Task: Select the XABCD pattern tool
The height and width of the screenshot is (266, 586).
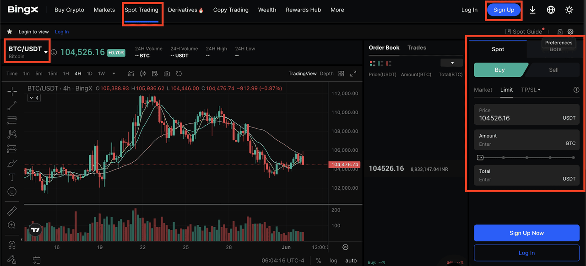Action: pos(12,134)
